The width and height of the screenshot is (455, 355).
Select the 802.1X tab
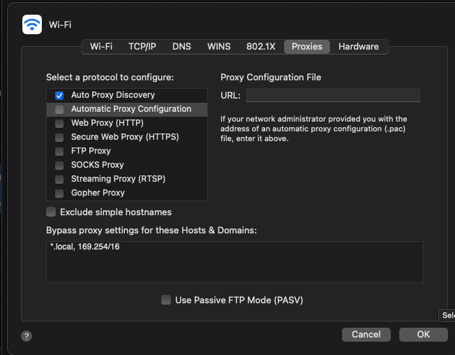(x=261, y=47)
